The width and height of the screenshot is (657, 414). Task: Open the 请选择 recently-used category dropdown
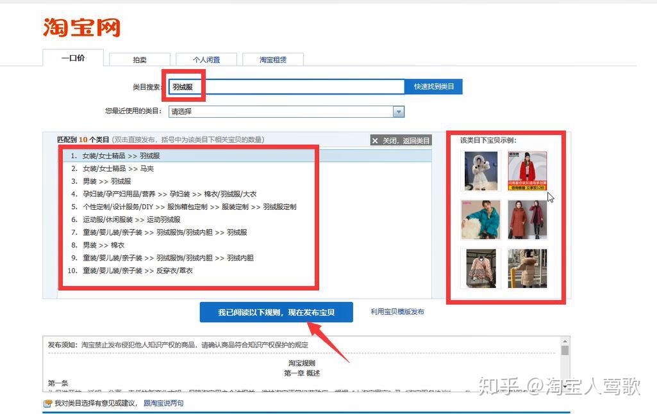(282, 111)
